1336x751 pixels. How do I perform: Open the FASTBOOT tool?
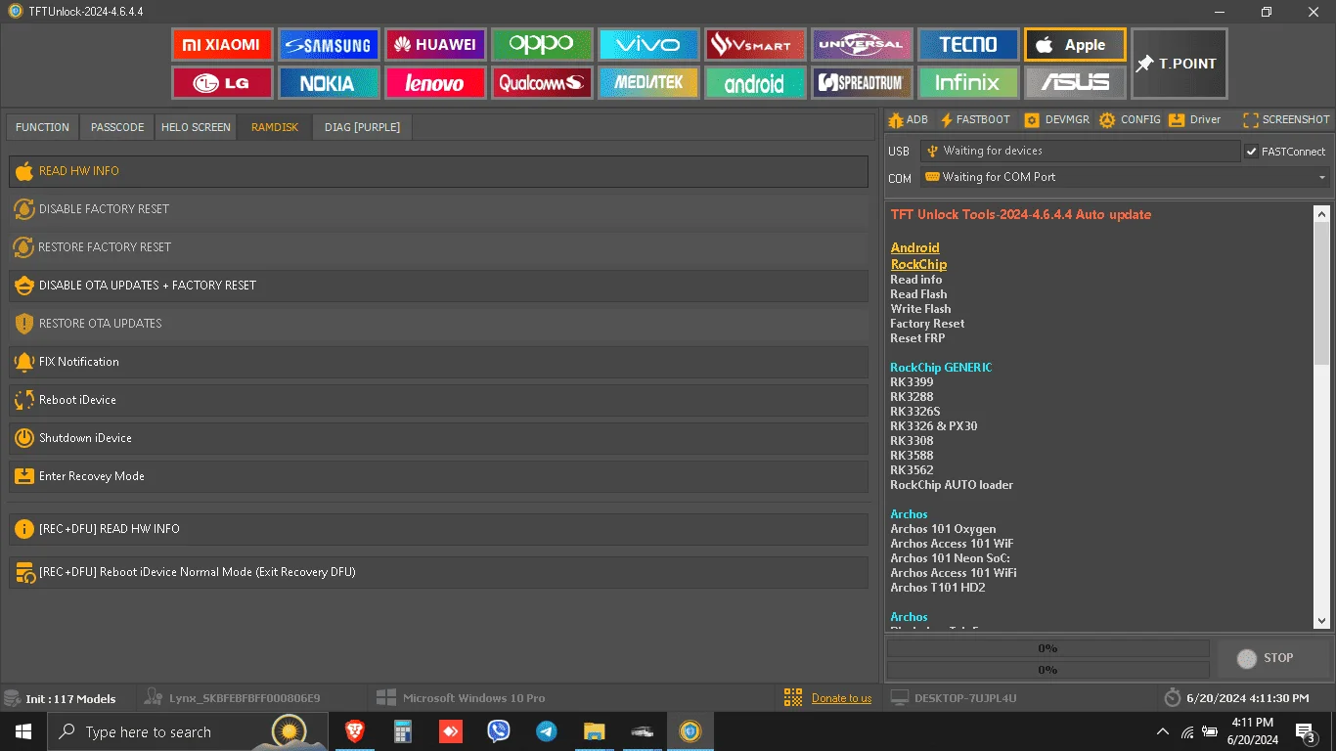[x=975, y=119]
